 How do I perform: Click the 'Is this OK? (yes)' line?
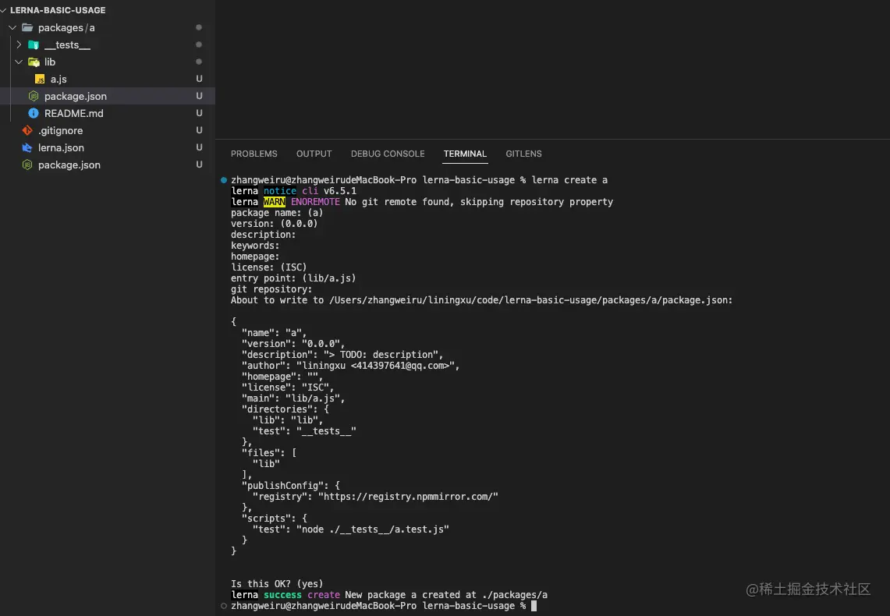point(277,584)
